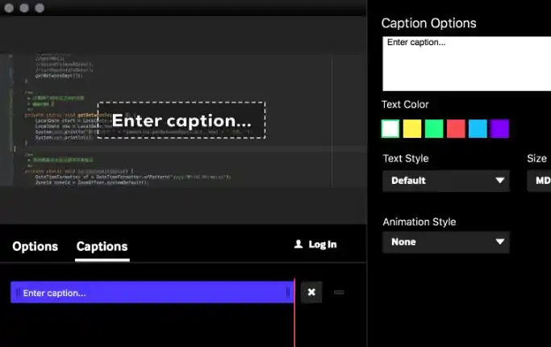Screen dimensions: 551x347
Task: Click the left trim handle of caption bar
Action: coord(18,293)
